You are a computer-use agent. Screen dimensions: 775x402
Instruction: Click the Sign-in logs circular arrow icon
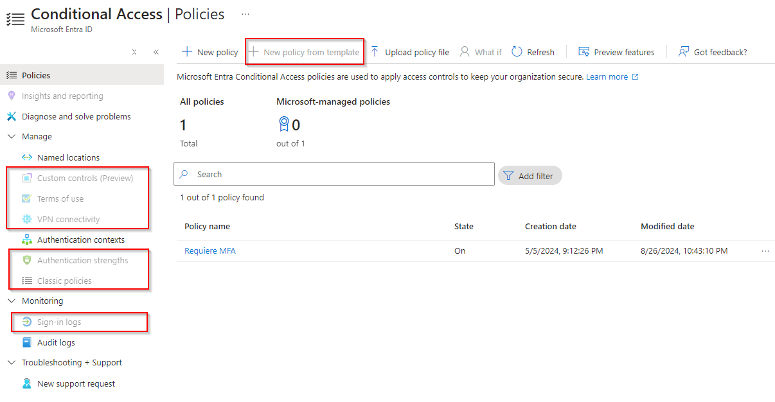tap(27, 322)
